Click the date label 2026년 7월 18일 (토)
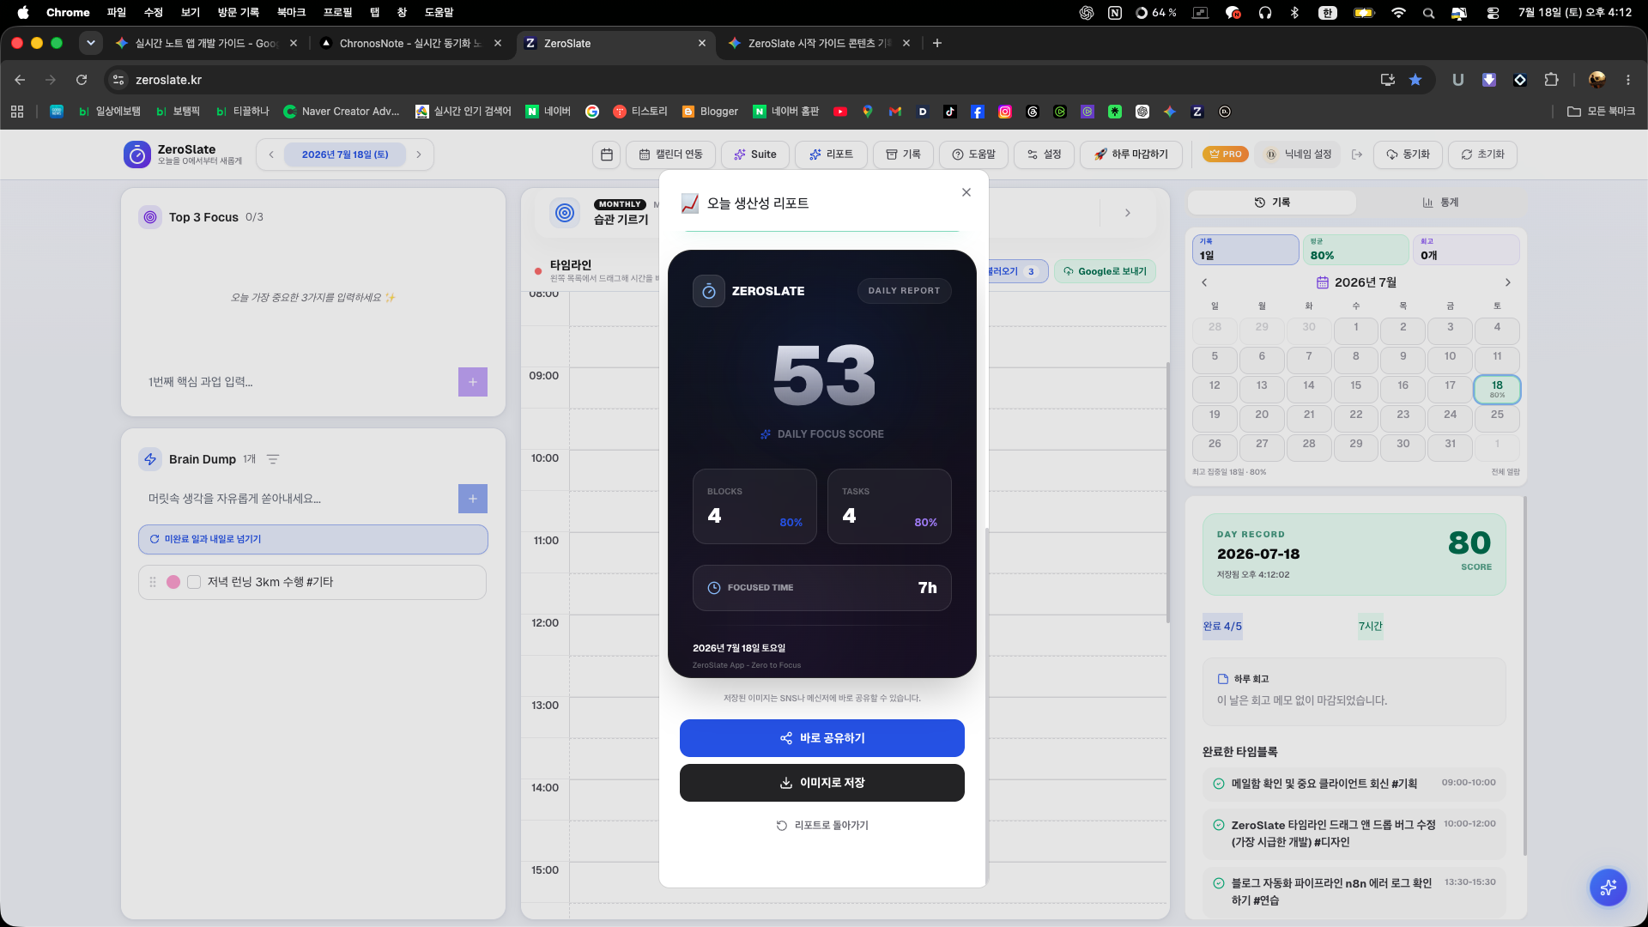Screen dimensions: 1648x927 (x=345, y=154)
